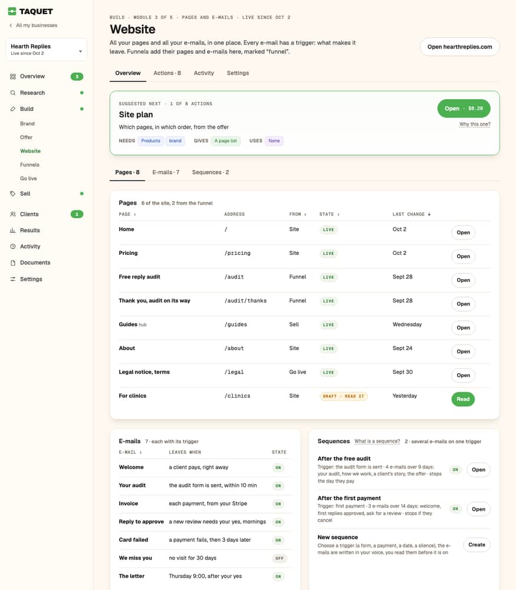Open the Brand submenu item

28,123
